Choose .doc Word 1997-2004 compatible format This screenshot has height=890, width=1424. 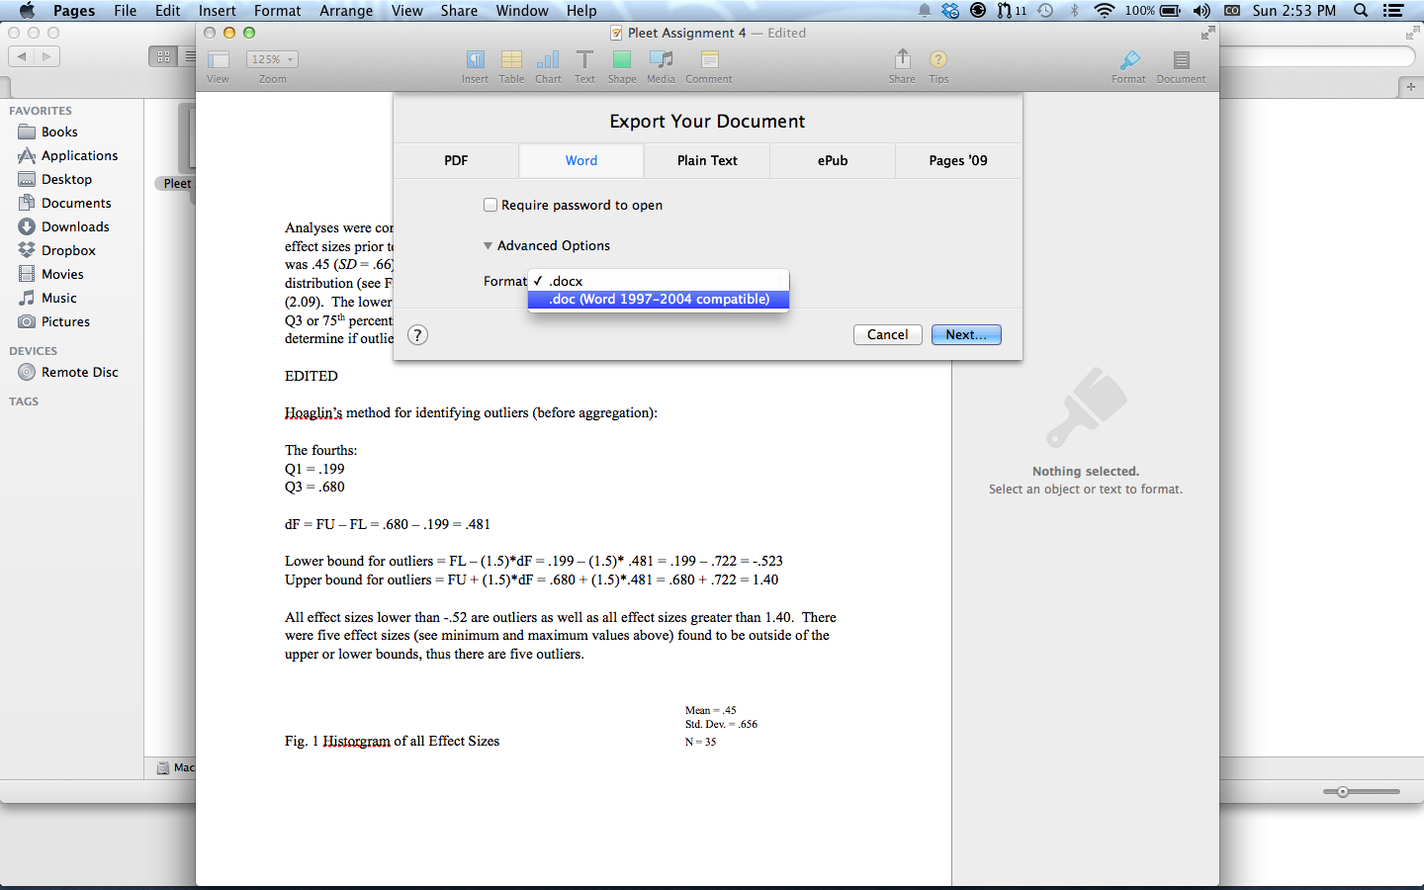coord(659,299)
